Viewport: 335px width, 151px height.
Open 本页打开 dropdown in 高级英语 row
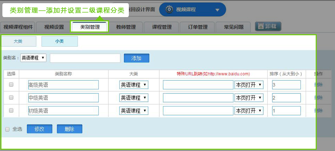click(249, 85)
